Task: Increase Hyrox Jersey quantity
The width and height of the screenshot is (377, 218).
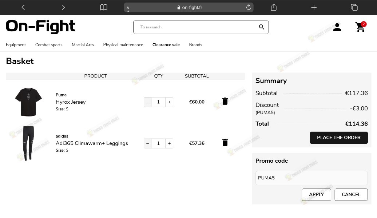Action: pyautogui.click(x=169, y=102)
